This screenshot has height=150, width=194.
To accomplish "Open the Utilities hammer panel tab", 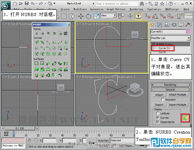I will click(x=188, y=25).
